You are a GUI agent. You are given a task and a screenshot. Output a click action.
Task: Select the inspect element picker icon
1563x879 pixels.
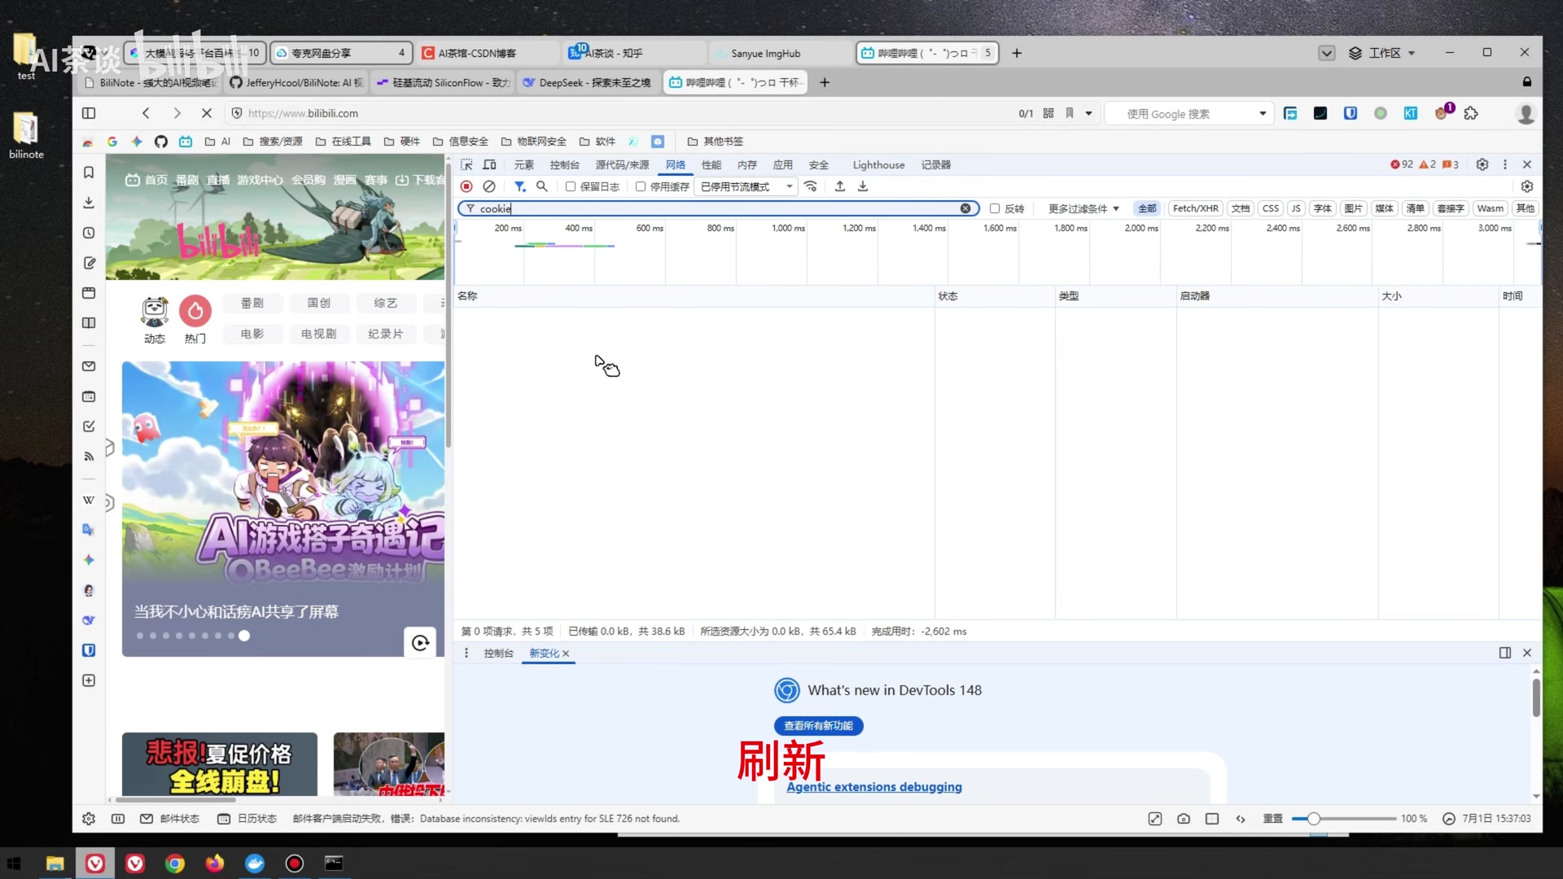click(466, 164)
